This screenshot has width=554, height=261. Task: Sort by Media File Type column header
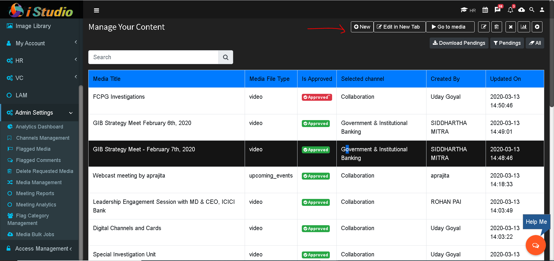click(x=271, y=79)
